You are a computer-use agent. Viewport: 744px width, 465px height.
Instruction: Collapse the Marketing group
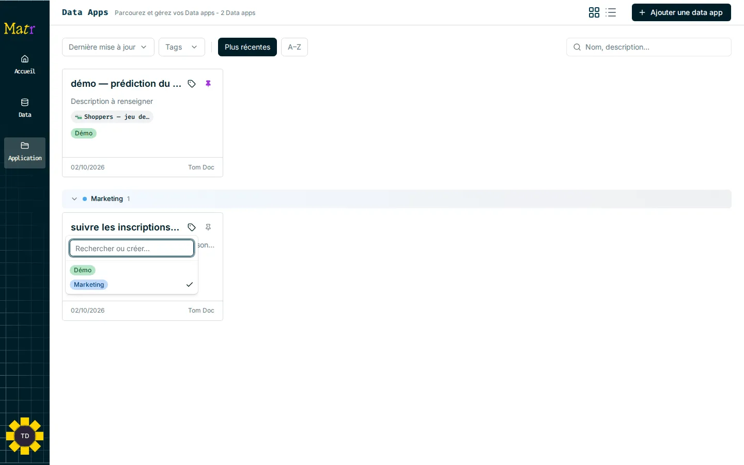tap(74, 199)
